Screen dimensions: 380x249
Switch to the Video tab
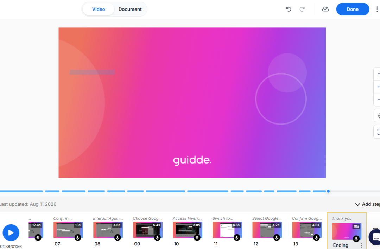tap(99, 9)
